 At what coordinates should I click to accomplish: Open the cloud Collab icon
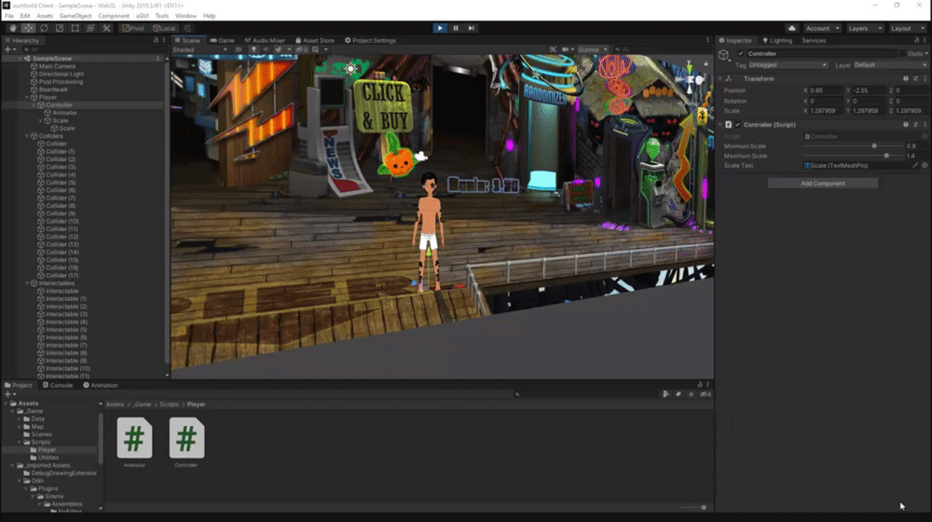point(791,28)
